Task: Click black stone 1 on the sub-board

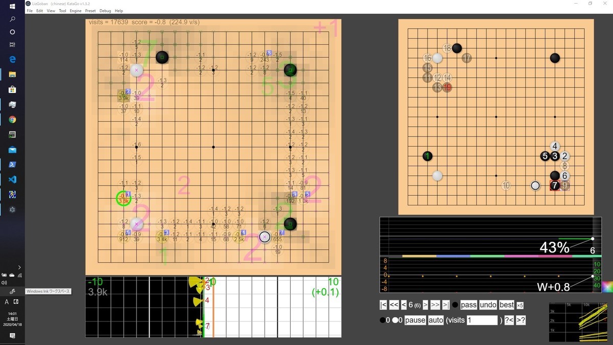Action: point(428,156)
